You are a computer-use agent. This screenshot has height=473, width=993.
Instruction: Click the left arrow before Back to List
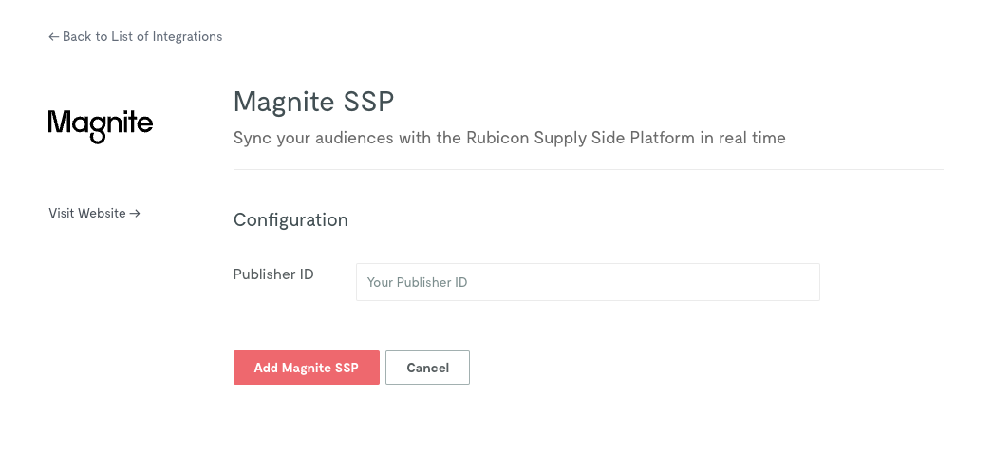pos(54,37)
